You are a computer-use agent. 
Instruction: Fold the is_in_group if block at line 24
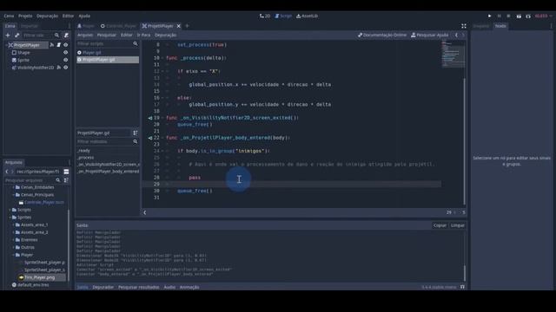point(162,151)
